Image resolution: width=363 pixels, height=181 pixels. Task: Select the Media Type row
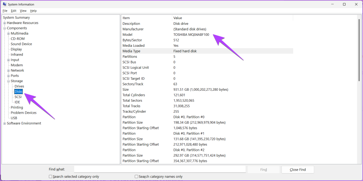pyautogui.click(x=207, y=51)
